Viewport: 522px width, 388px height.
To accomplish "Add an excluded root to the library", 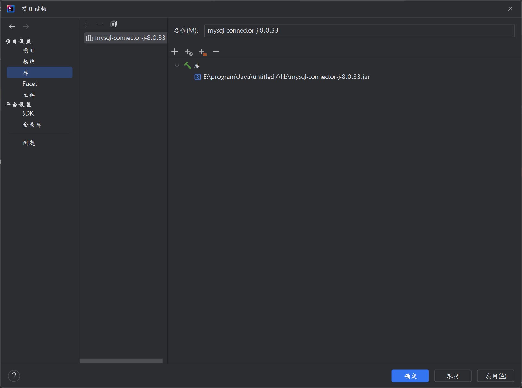I will pos(203,52).
